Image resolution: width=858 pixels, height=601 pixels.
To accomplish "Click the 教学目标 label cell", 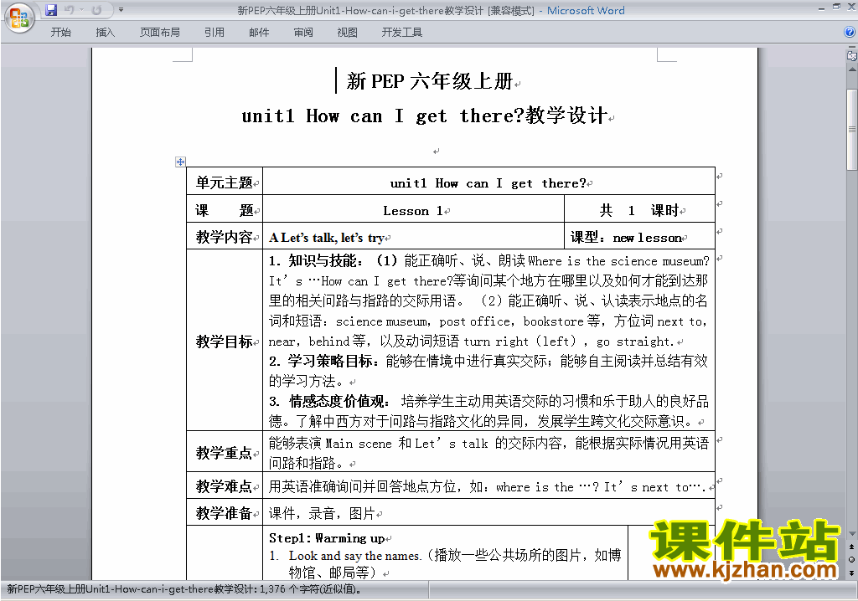I will (x=225, y=342).
